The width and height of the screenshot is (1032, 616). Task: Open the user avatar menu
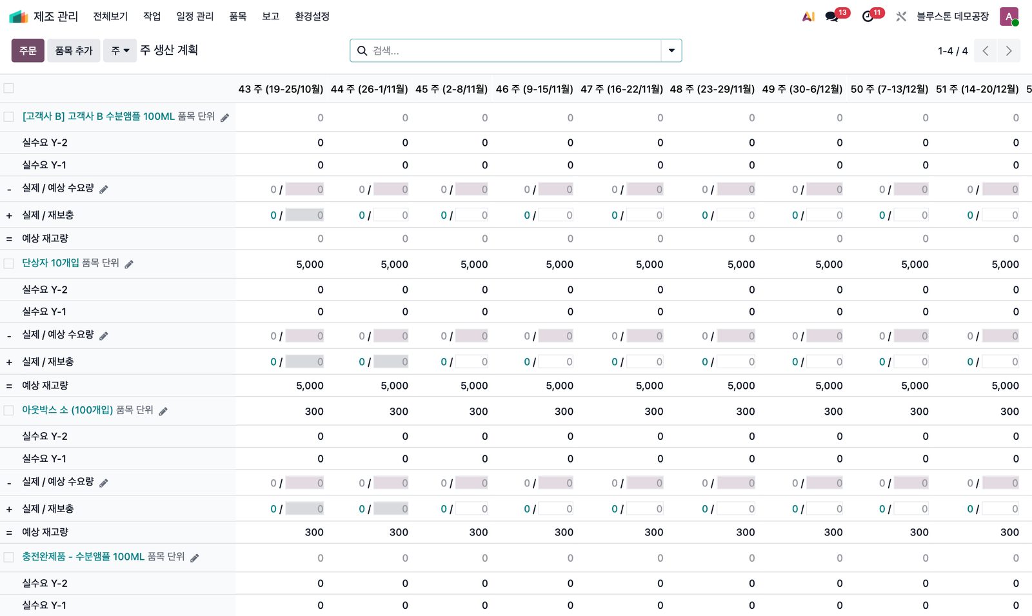coord(1009,16)
